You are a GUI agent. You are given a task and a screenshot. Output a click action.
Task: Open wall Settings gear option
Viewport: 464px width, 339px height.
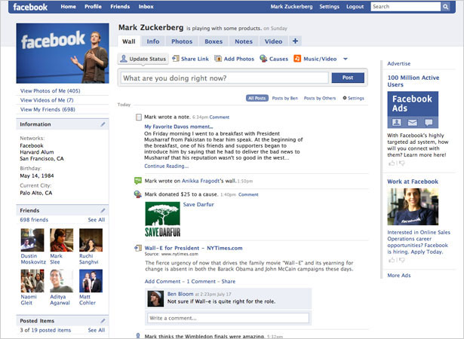point(353,98)
